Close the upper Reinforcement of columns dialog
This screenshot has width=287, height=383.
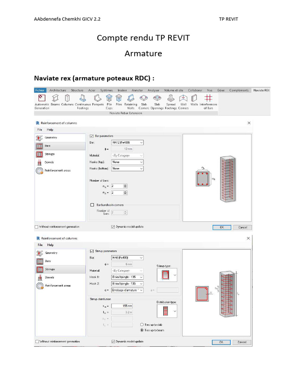[x=249, y=123]
